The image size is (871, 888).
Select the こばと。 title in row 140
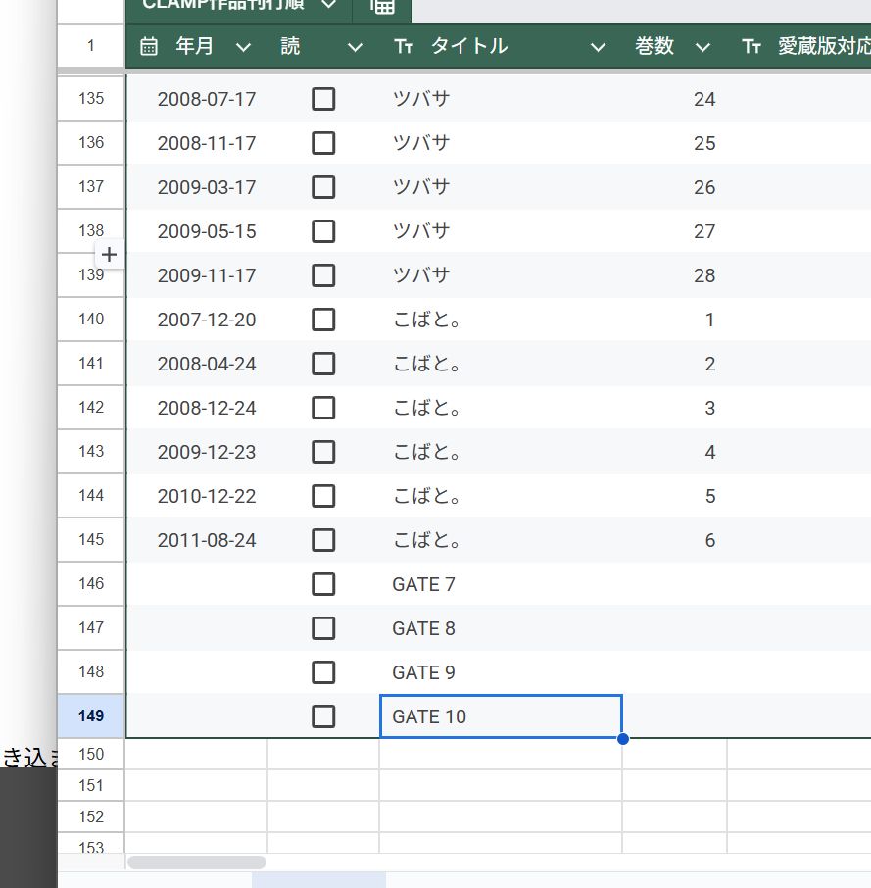point(501,320)
